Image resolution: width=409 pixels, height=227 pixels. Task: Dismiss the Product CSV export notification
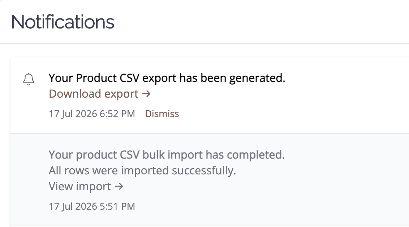(x=162, y=114)
